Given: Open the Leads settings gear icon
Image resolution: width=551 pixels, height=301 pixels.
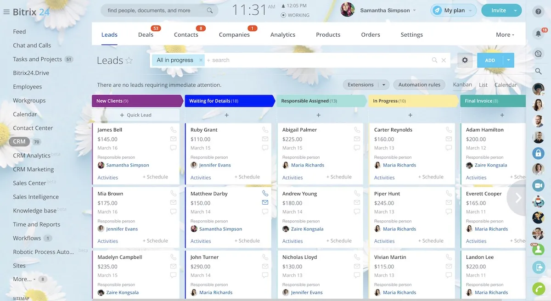Looking at the screenshot, I should point(465,60).
